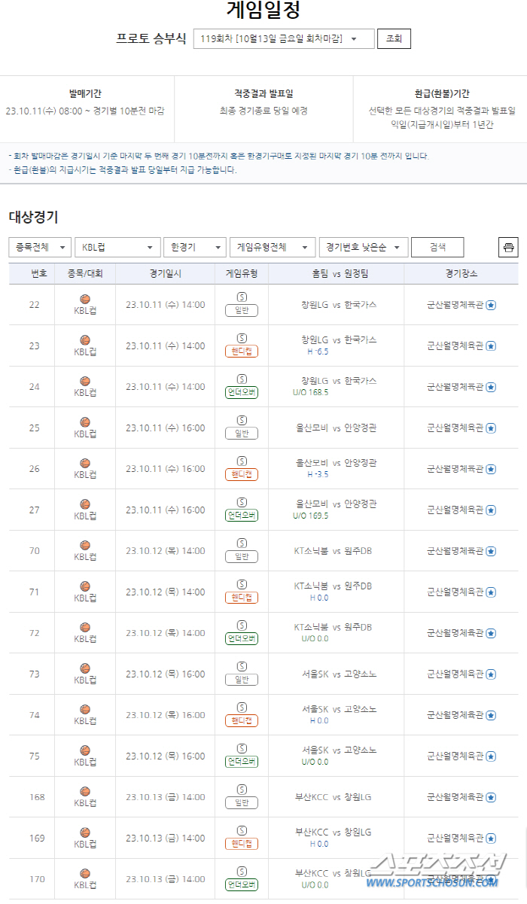Screen dimensions: 527x904
Task: Click the 검색 search button
Action: 437,247
